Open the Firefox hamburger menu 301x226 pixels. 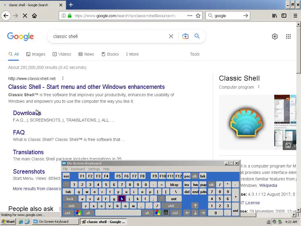coord(295,16)
